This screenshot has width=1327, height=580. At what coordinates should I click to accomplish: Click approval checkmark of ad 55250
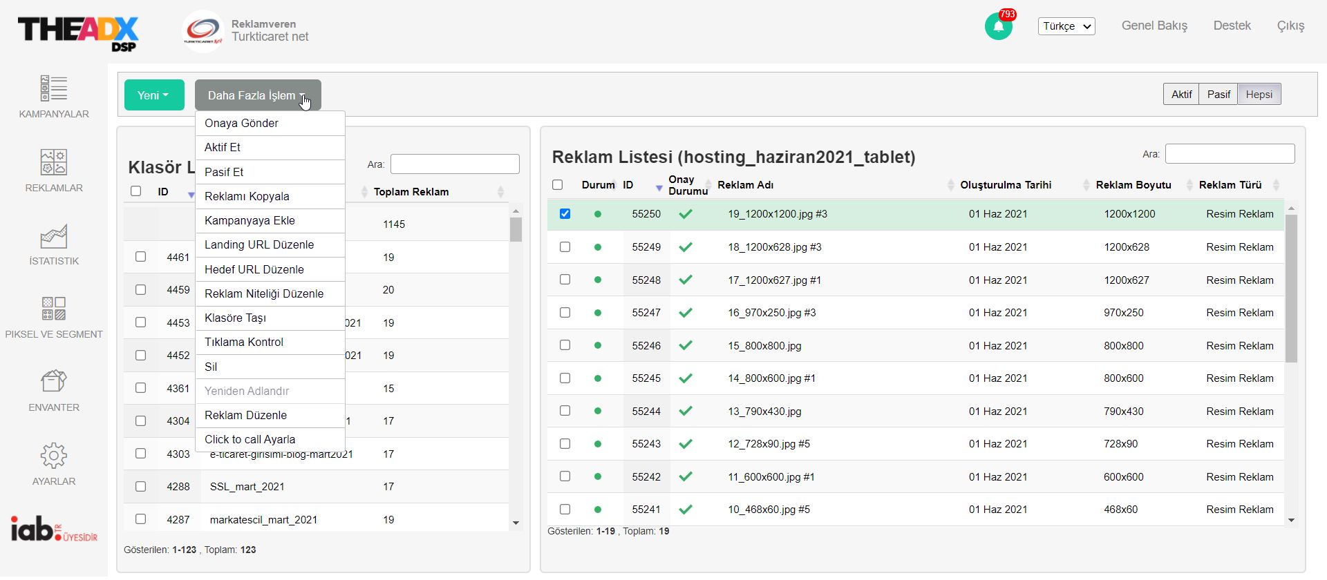[686, 214]
